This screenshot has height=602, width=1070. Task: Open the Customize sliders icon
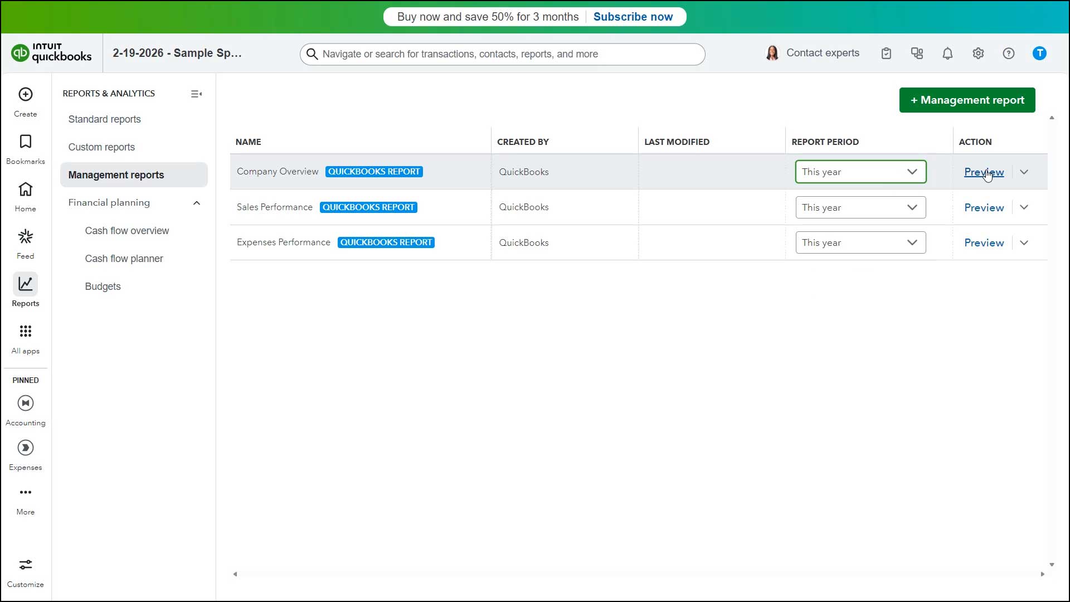tap(26, 565)
